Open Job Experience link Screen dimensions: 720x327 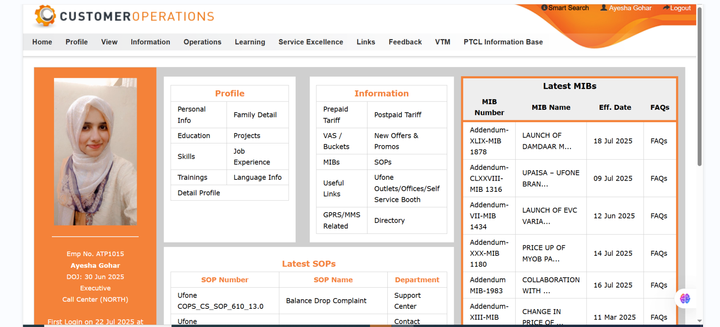pos(252,157)
